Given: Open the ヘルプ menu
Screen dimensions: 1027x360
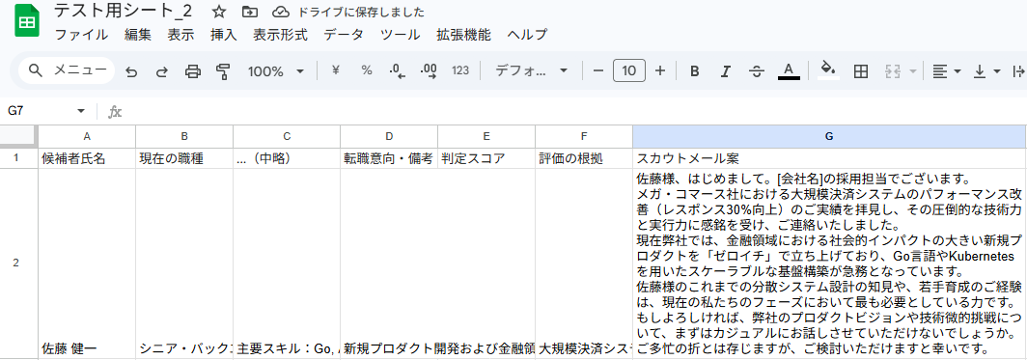Looking at the screenshot, I should click(x=527, y=36).
